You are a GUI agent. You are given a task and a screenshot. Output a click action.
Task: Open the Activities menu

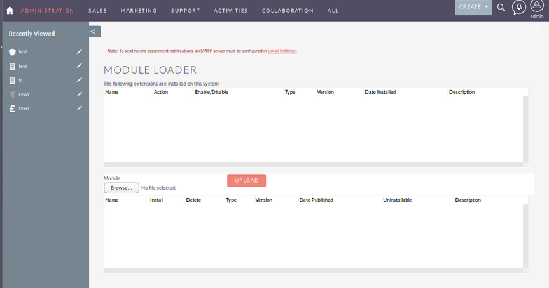coord(231,11)
